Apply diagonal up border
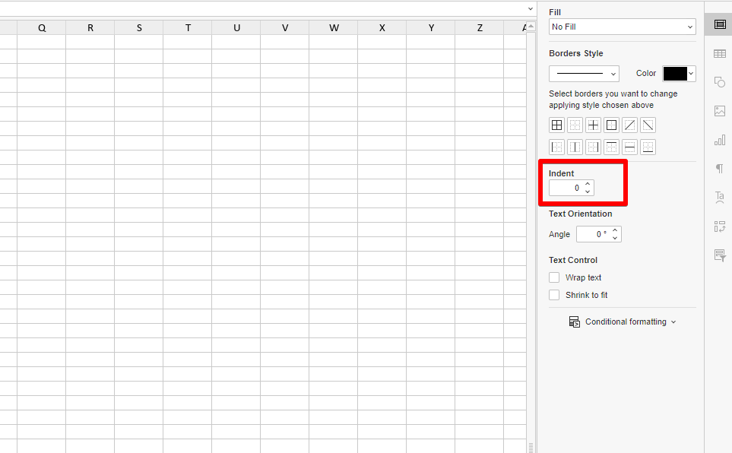Image resolution: width=732 pixels, height=453 pixels. (x=629, y=125)
